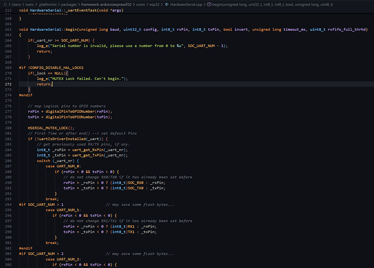This screenshot has width=374, height=268.
Task: Select line 264 via its line number
Action: 8,40
